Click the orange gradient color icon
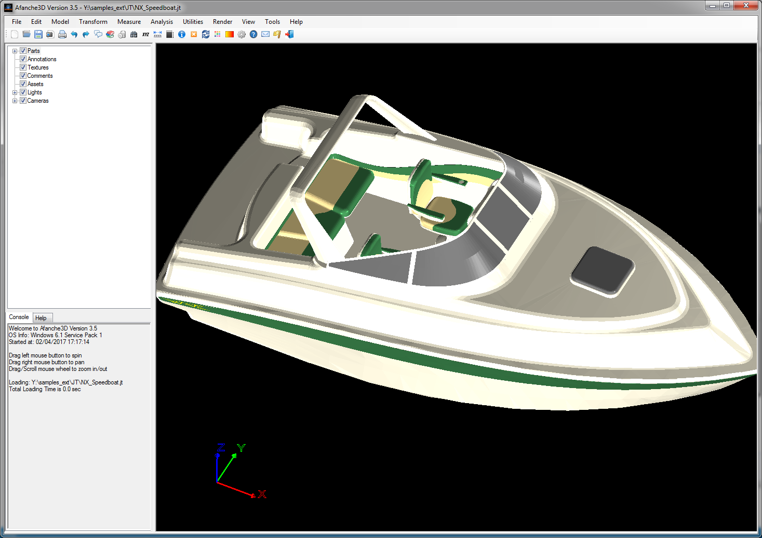Viewport: 762px width, 538px height. click(x=230, y=34)
